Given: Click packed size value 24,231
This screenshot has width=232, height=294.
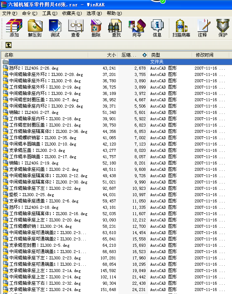Looking at the screenshot, I should coord(139,290).
